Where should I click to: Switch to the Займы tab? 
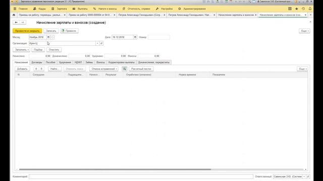pos(89,62)
